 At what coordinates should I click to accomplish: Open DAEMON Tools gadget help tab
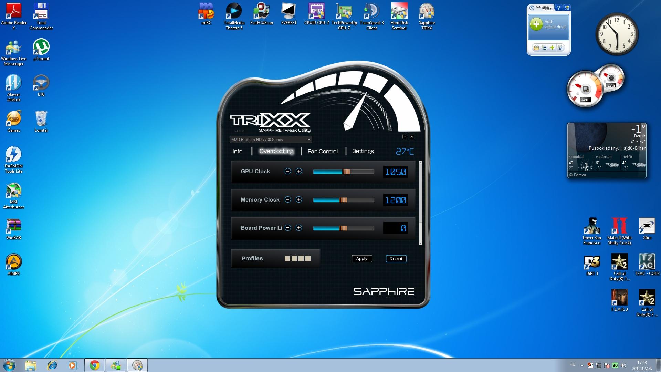click(558, 7)
